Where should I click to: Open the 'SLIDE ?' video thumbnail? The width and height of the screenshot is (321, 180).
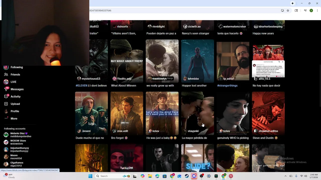click(198, 158)
